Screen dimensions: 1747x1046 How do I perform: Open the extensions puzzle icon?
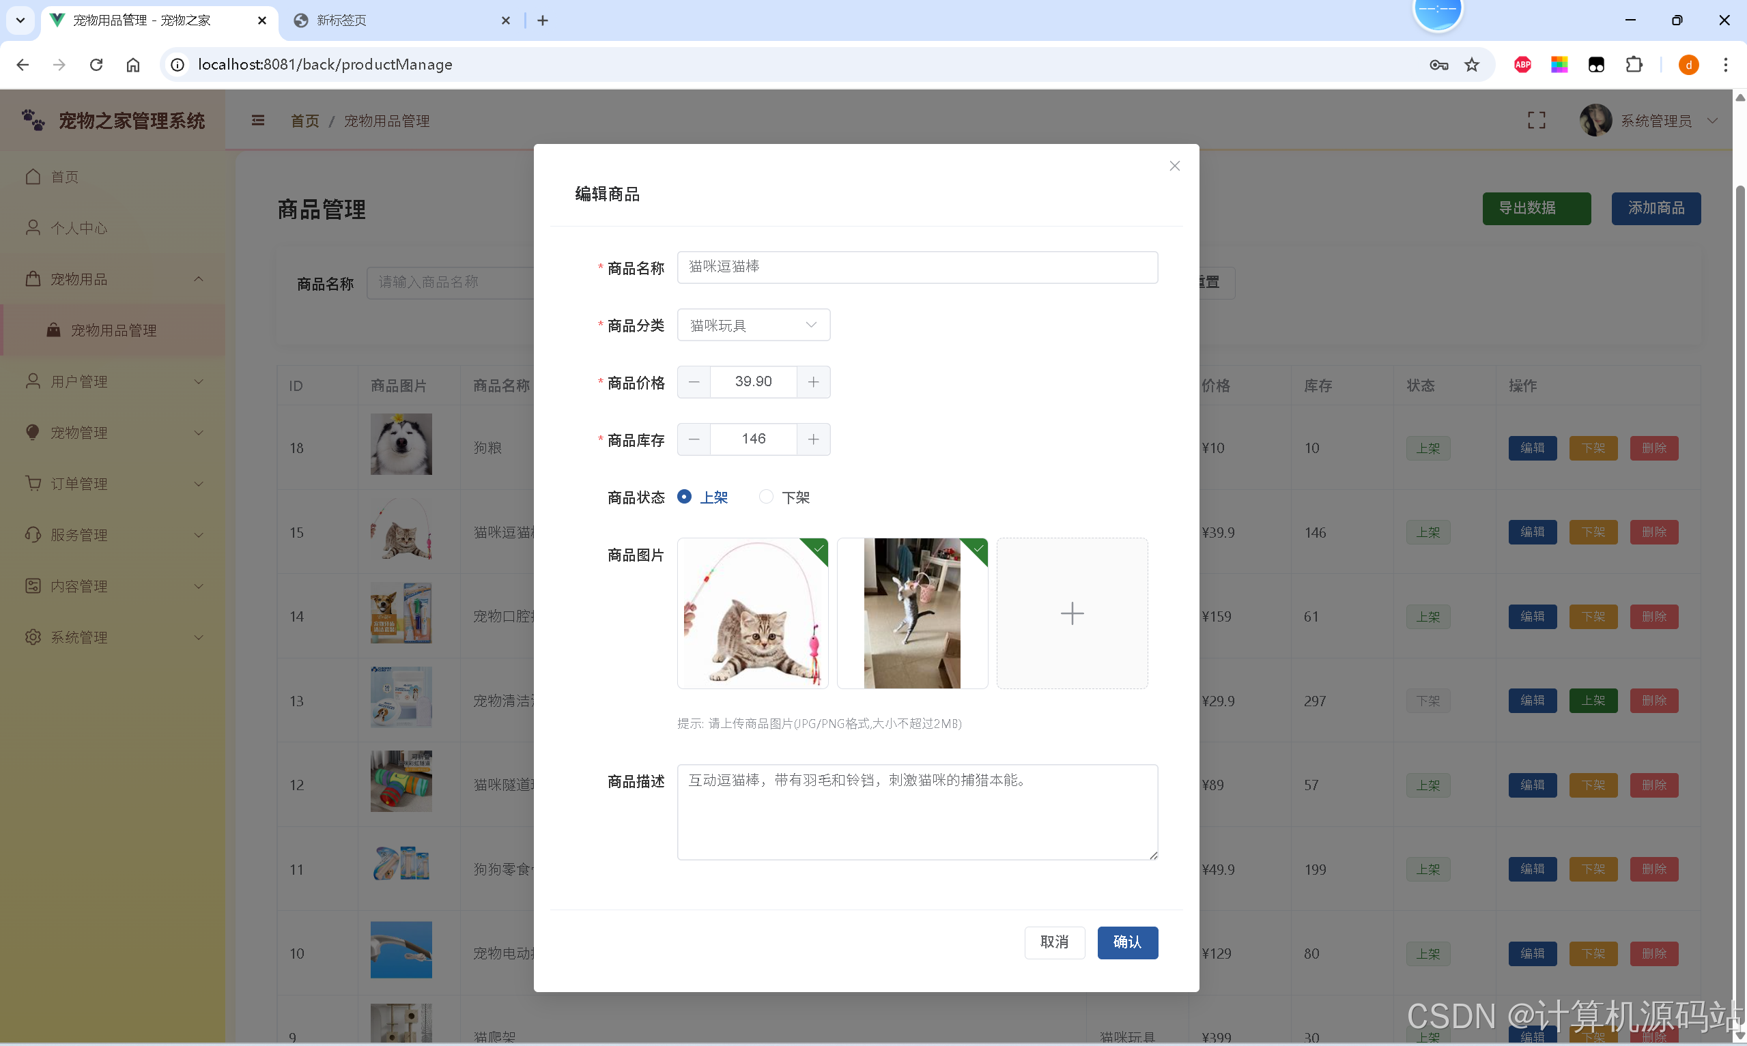1634,65
